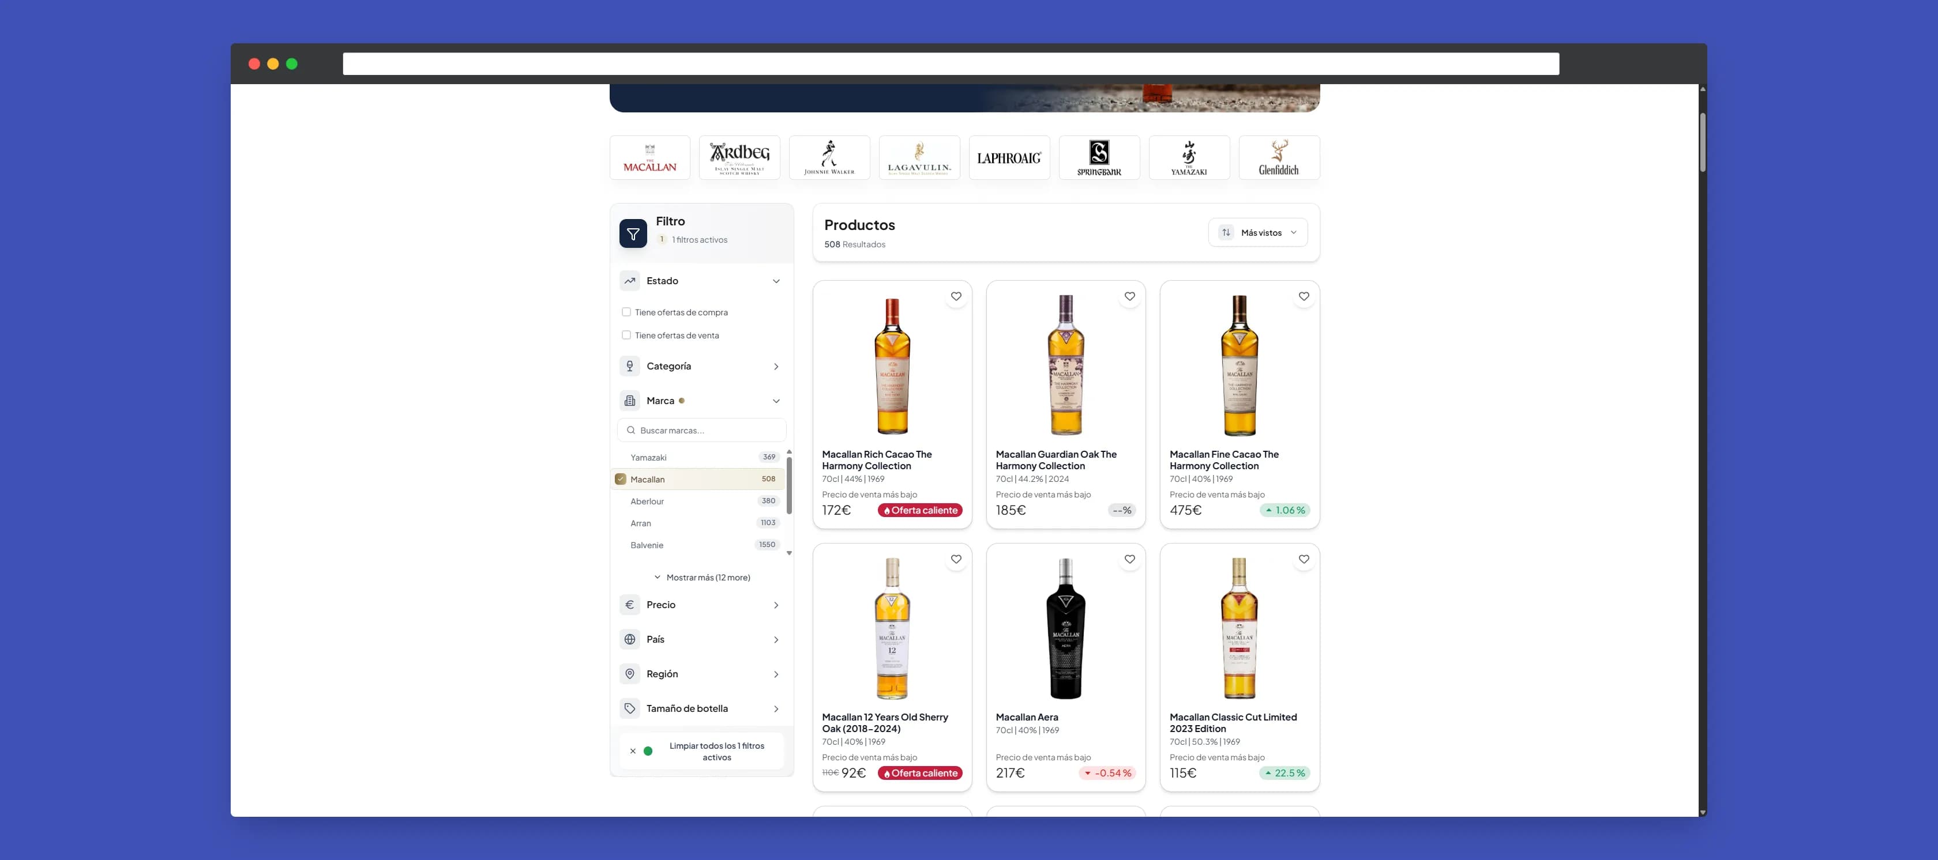Click the brand list scrollbar thumb
The height and width of the screenshot is (860, 1938).
[789, 485]
